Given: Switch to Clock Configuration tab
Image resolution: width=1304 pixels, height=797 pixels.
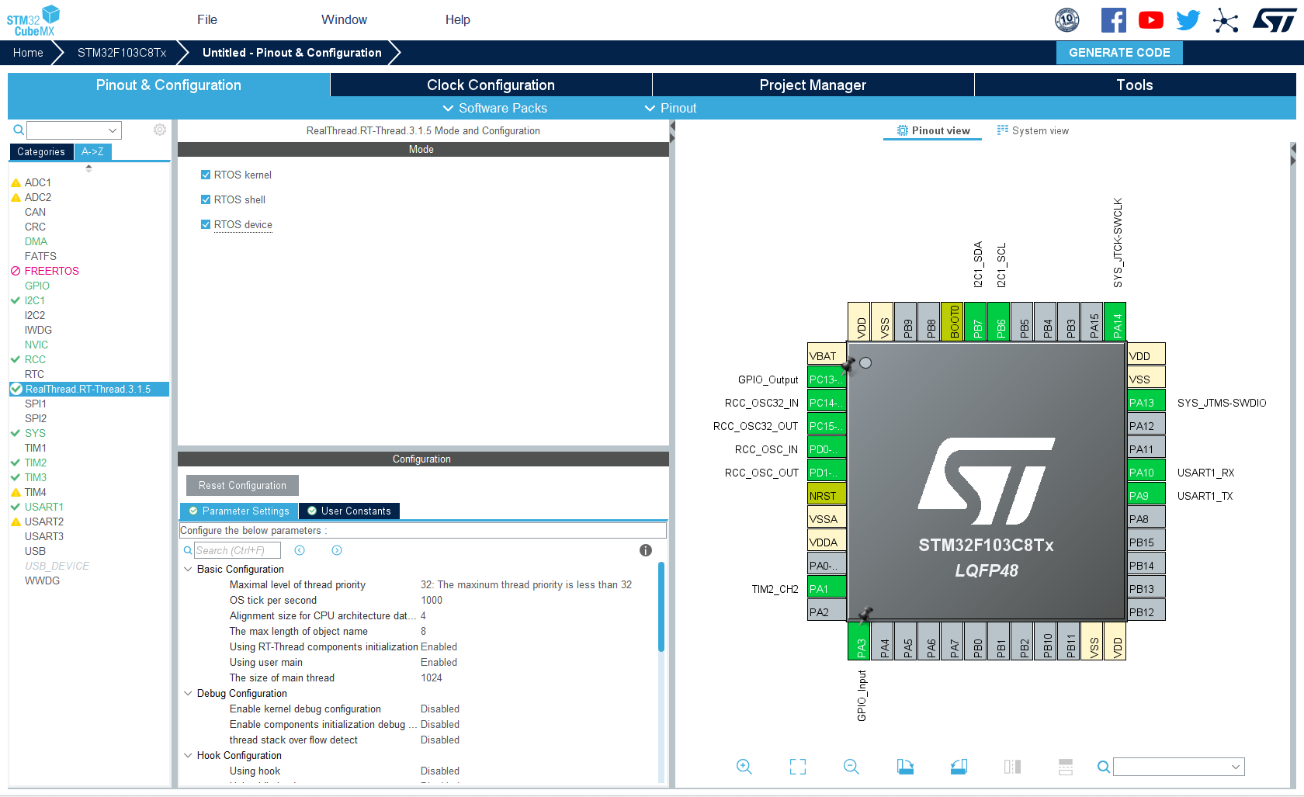Looking at the screenshot, I should (491, 85).
